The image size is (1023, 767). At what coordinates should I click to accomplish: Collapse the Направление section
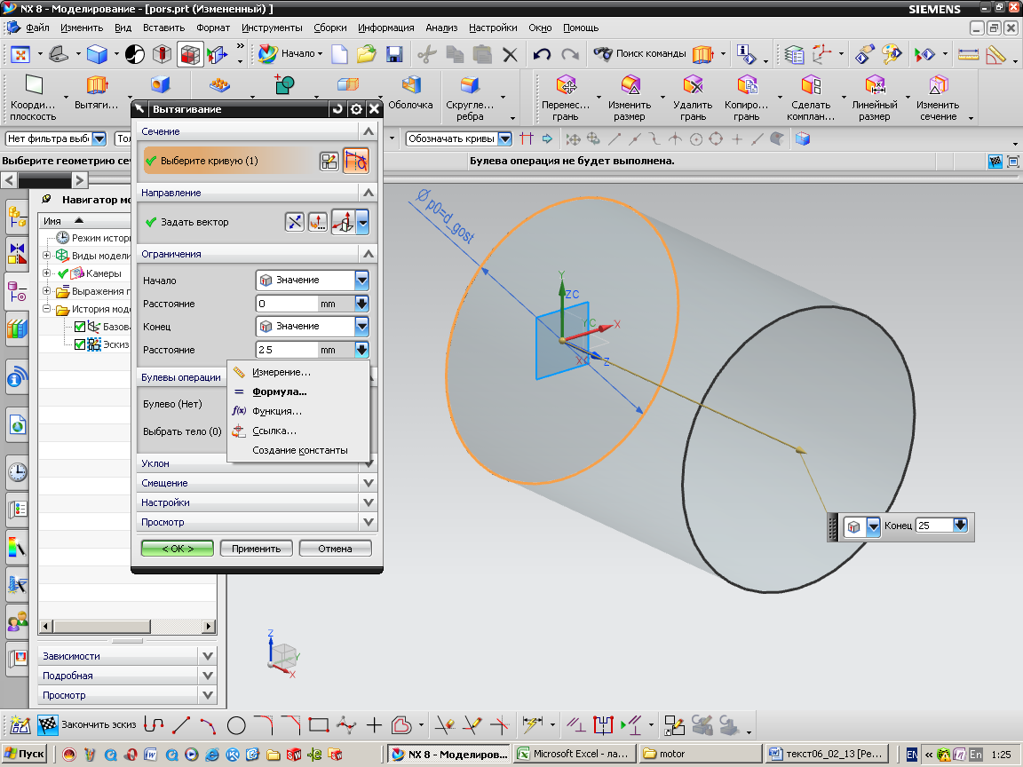[369, 193]
